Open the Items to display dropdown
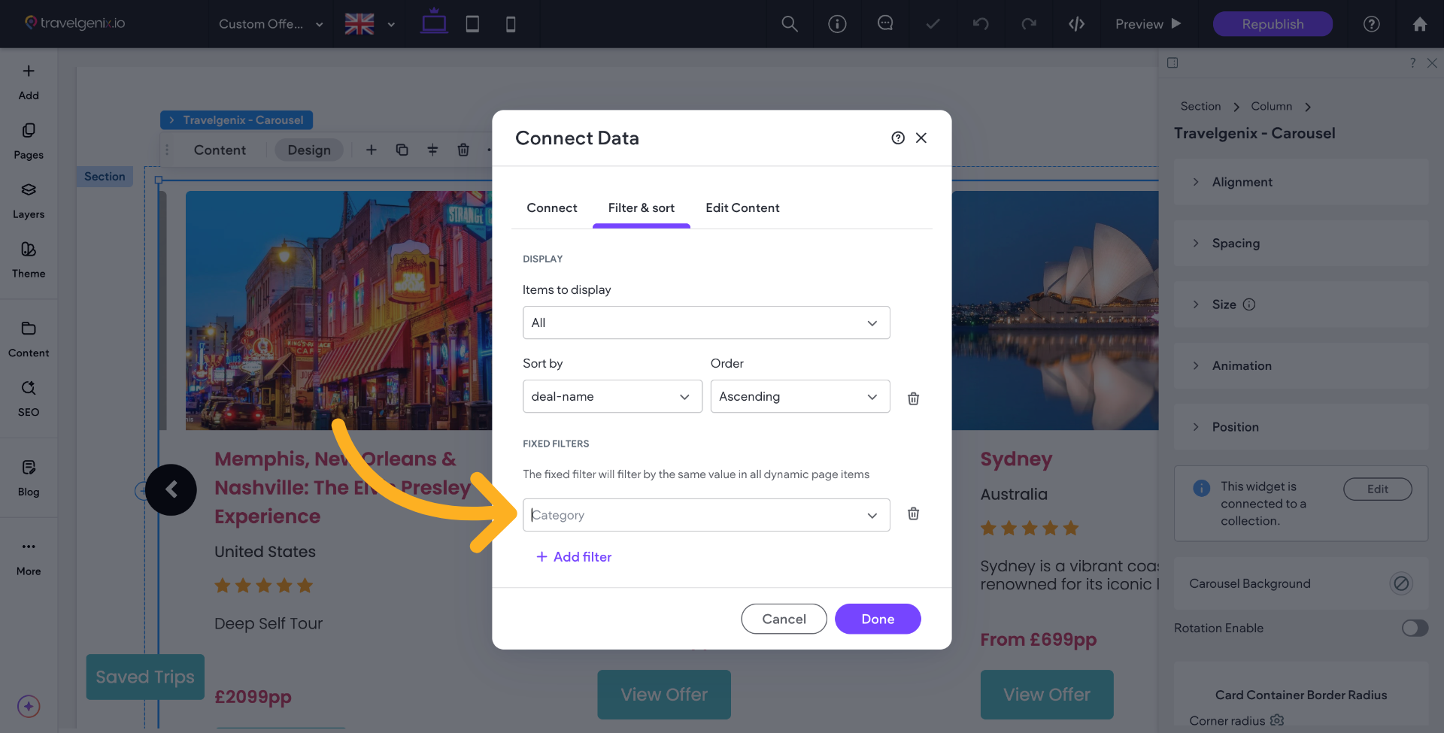Image resolution: width=1444 pixels, height=733 pixels. [705, 323]
